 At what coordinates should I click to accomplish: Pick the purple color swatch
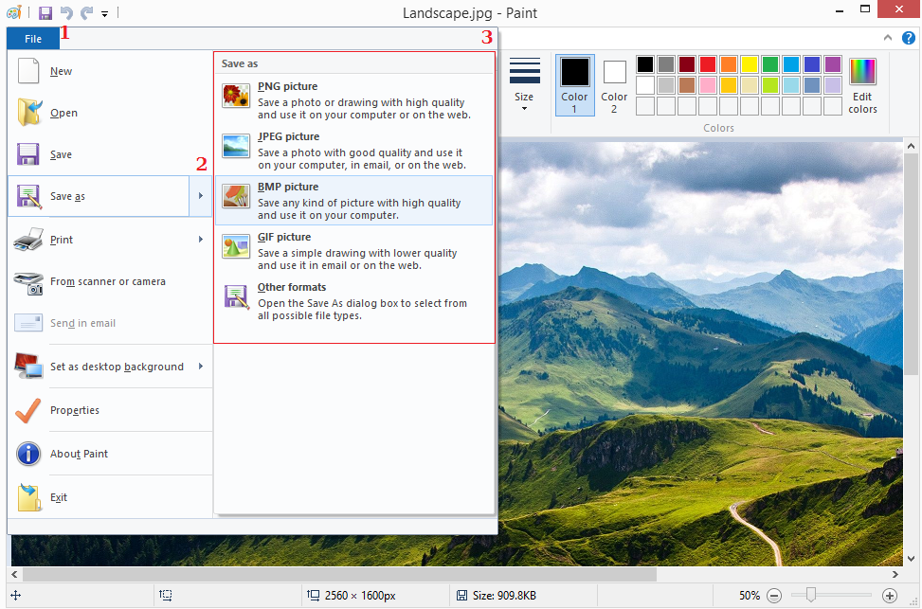tap(833, 64)
